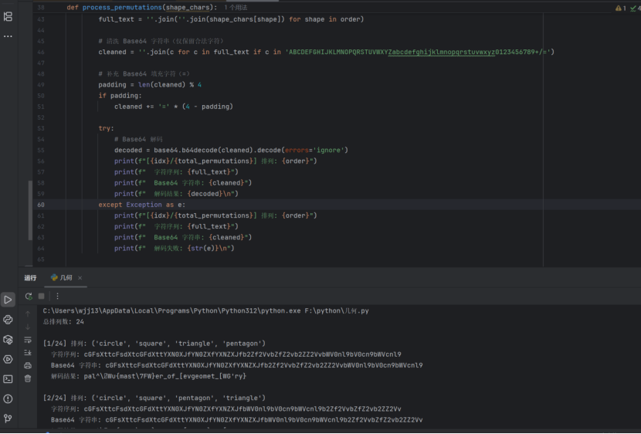
Task: Click the '[1/24] 排列' output line
Action: coord(154,344)
